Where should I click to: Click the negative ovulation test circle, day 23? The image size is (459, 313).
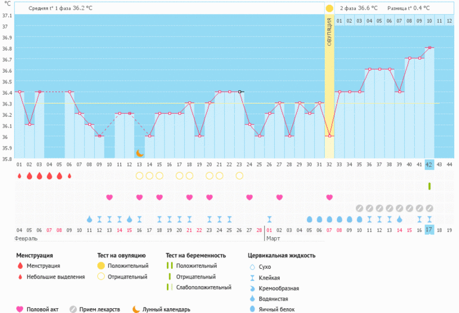click(x=240, y=176)
